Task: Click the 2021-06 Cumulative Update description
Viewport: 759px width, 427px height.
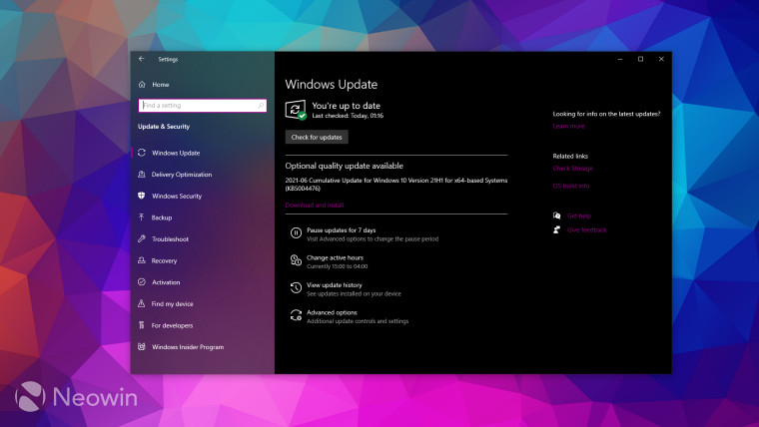Action: pos(395,184)
